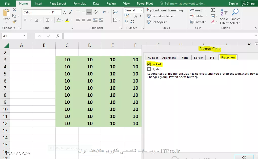Click the Select All corner triangle

point(7,45)
